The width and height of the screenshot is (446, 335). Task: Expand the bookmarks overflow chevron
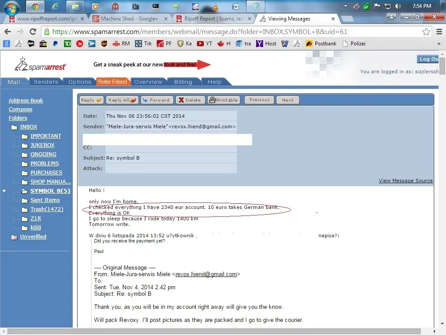[x=439, y=44]
